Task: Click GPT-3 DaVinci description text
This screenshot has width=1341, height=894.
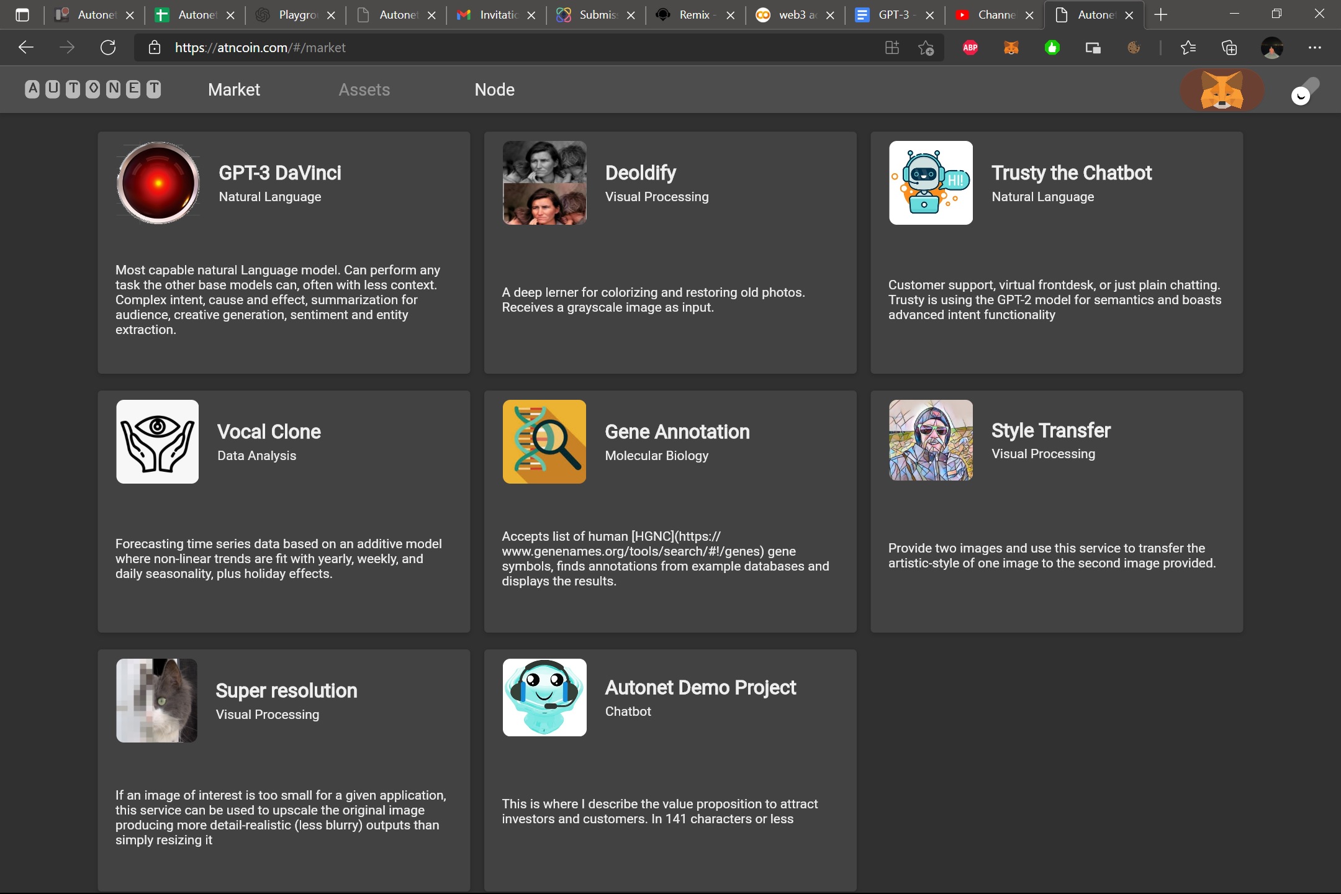Action: click(x=278, y=300)
